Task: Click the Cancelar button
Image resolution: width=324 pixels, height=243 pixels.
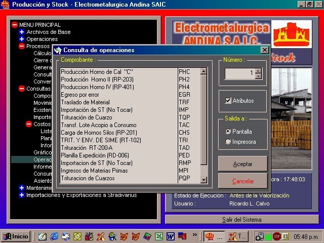Action: 243,181
